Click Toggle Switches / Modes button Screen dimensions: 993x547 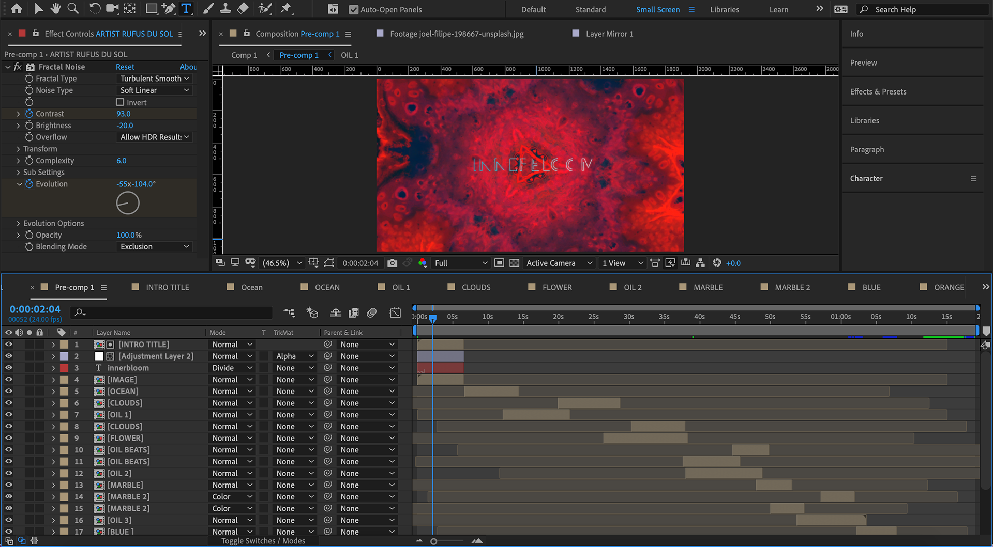(263, 541)
